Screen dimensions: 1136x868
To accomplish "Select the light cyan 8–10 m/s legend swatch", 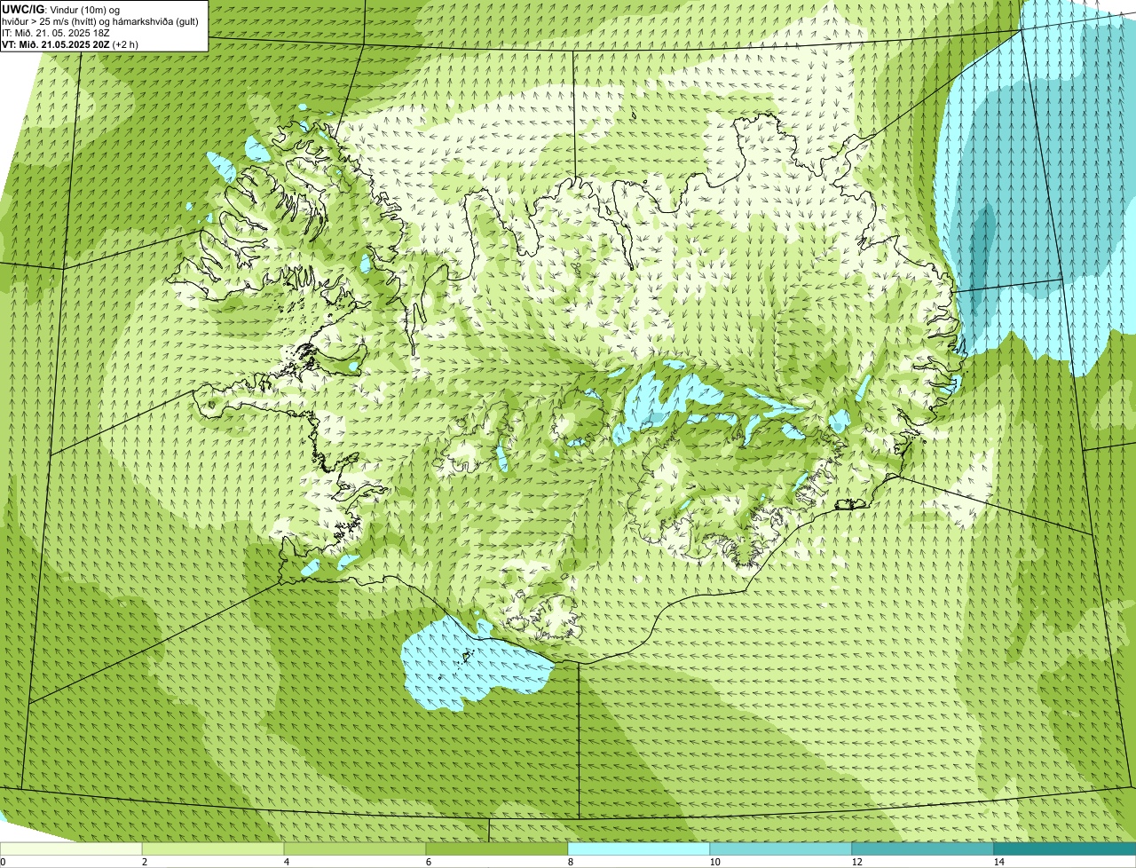I will pos(639,848).
